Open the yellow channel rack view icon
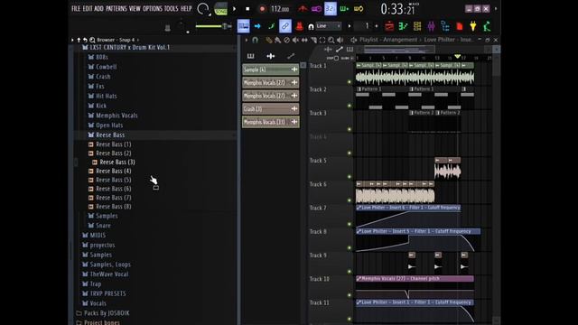 [417, 26]
